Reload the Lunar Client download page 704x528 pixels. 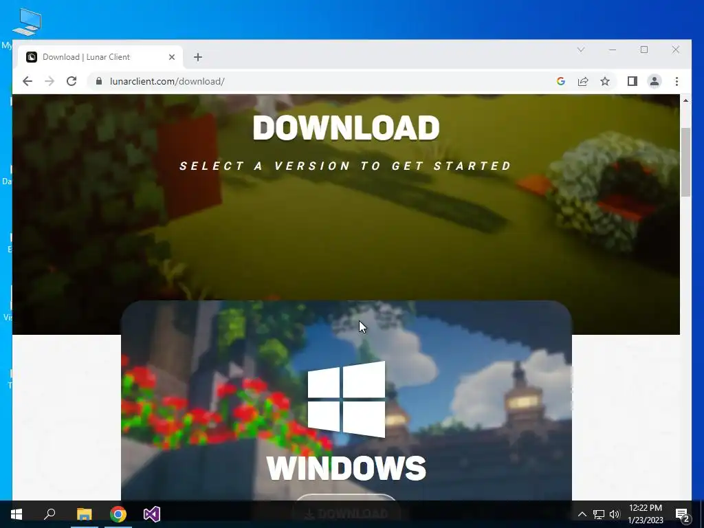coord(71,81)
